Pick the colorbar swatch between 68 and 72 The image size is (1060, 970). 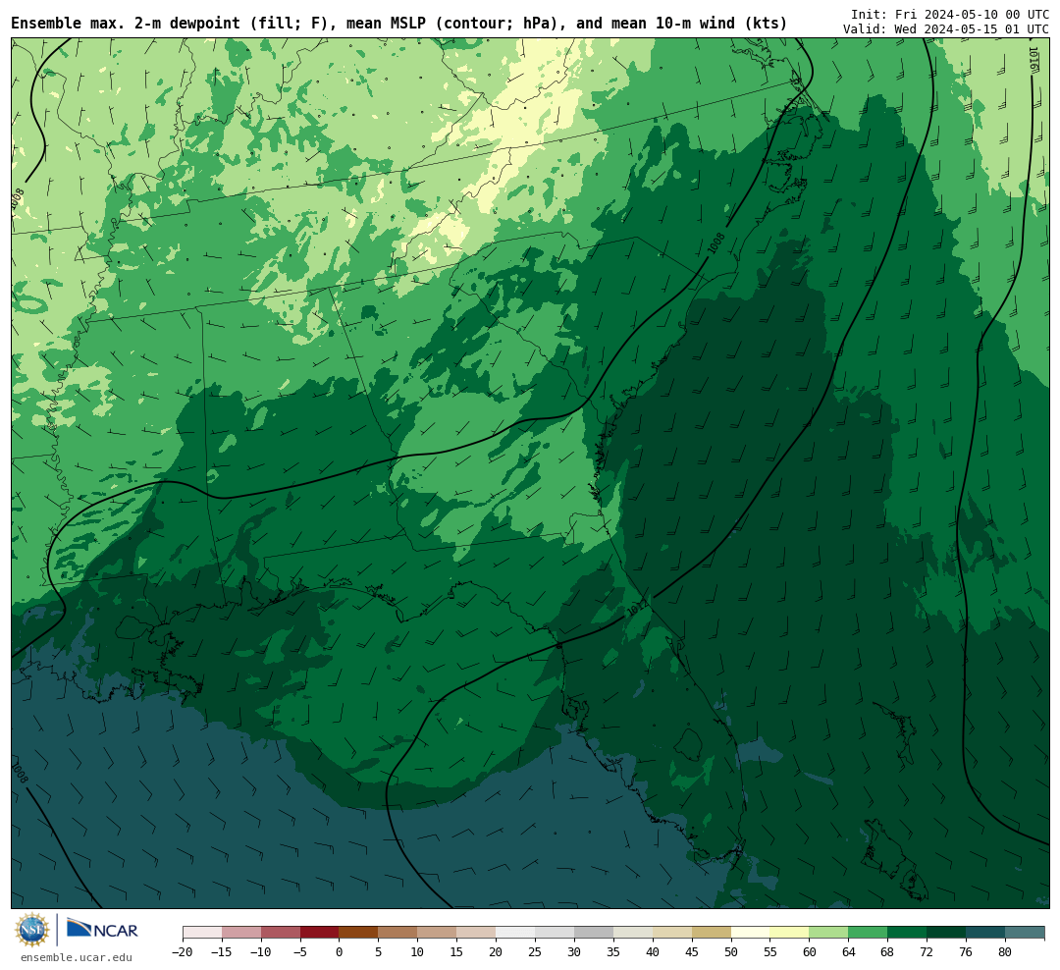pyautogui.click(x=907, y=933)
